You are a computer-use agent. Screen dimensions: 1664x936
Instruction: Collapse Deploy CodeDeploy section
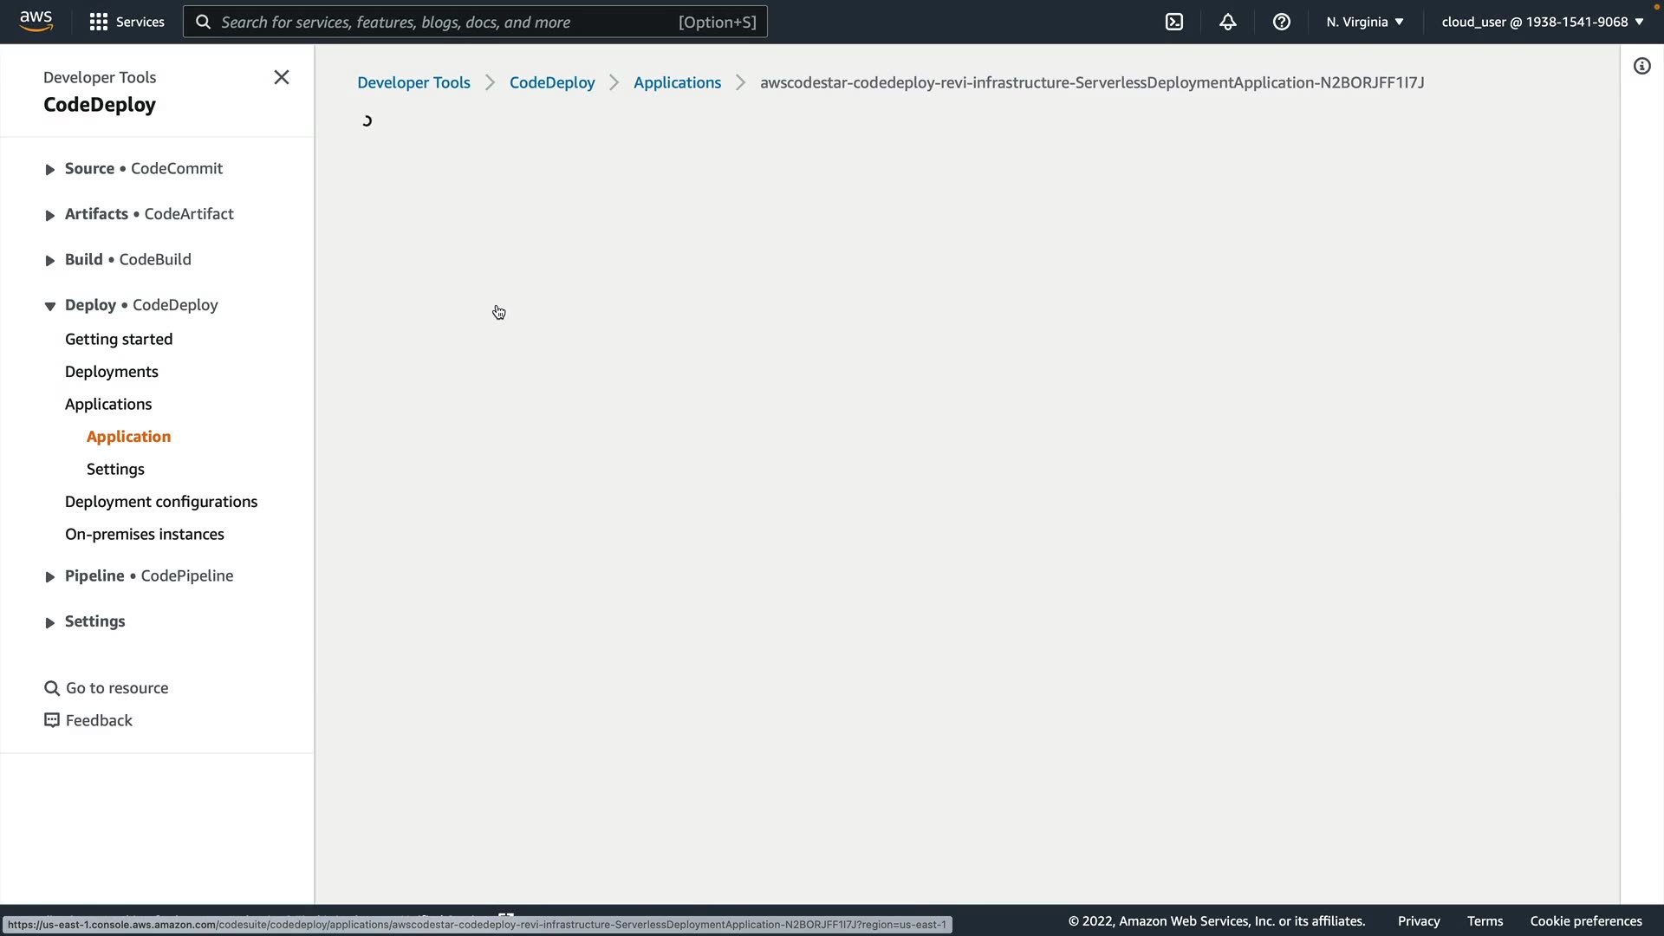[50, 306]
